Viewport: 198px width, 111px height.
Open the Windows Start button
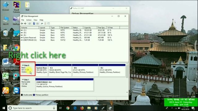4,108
